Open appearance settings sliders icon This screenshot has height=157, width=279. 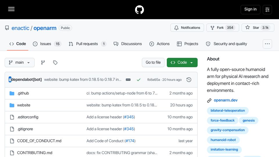[x=267, y=9]
